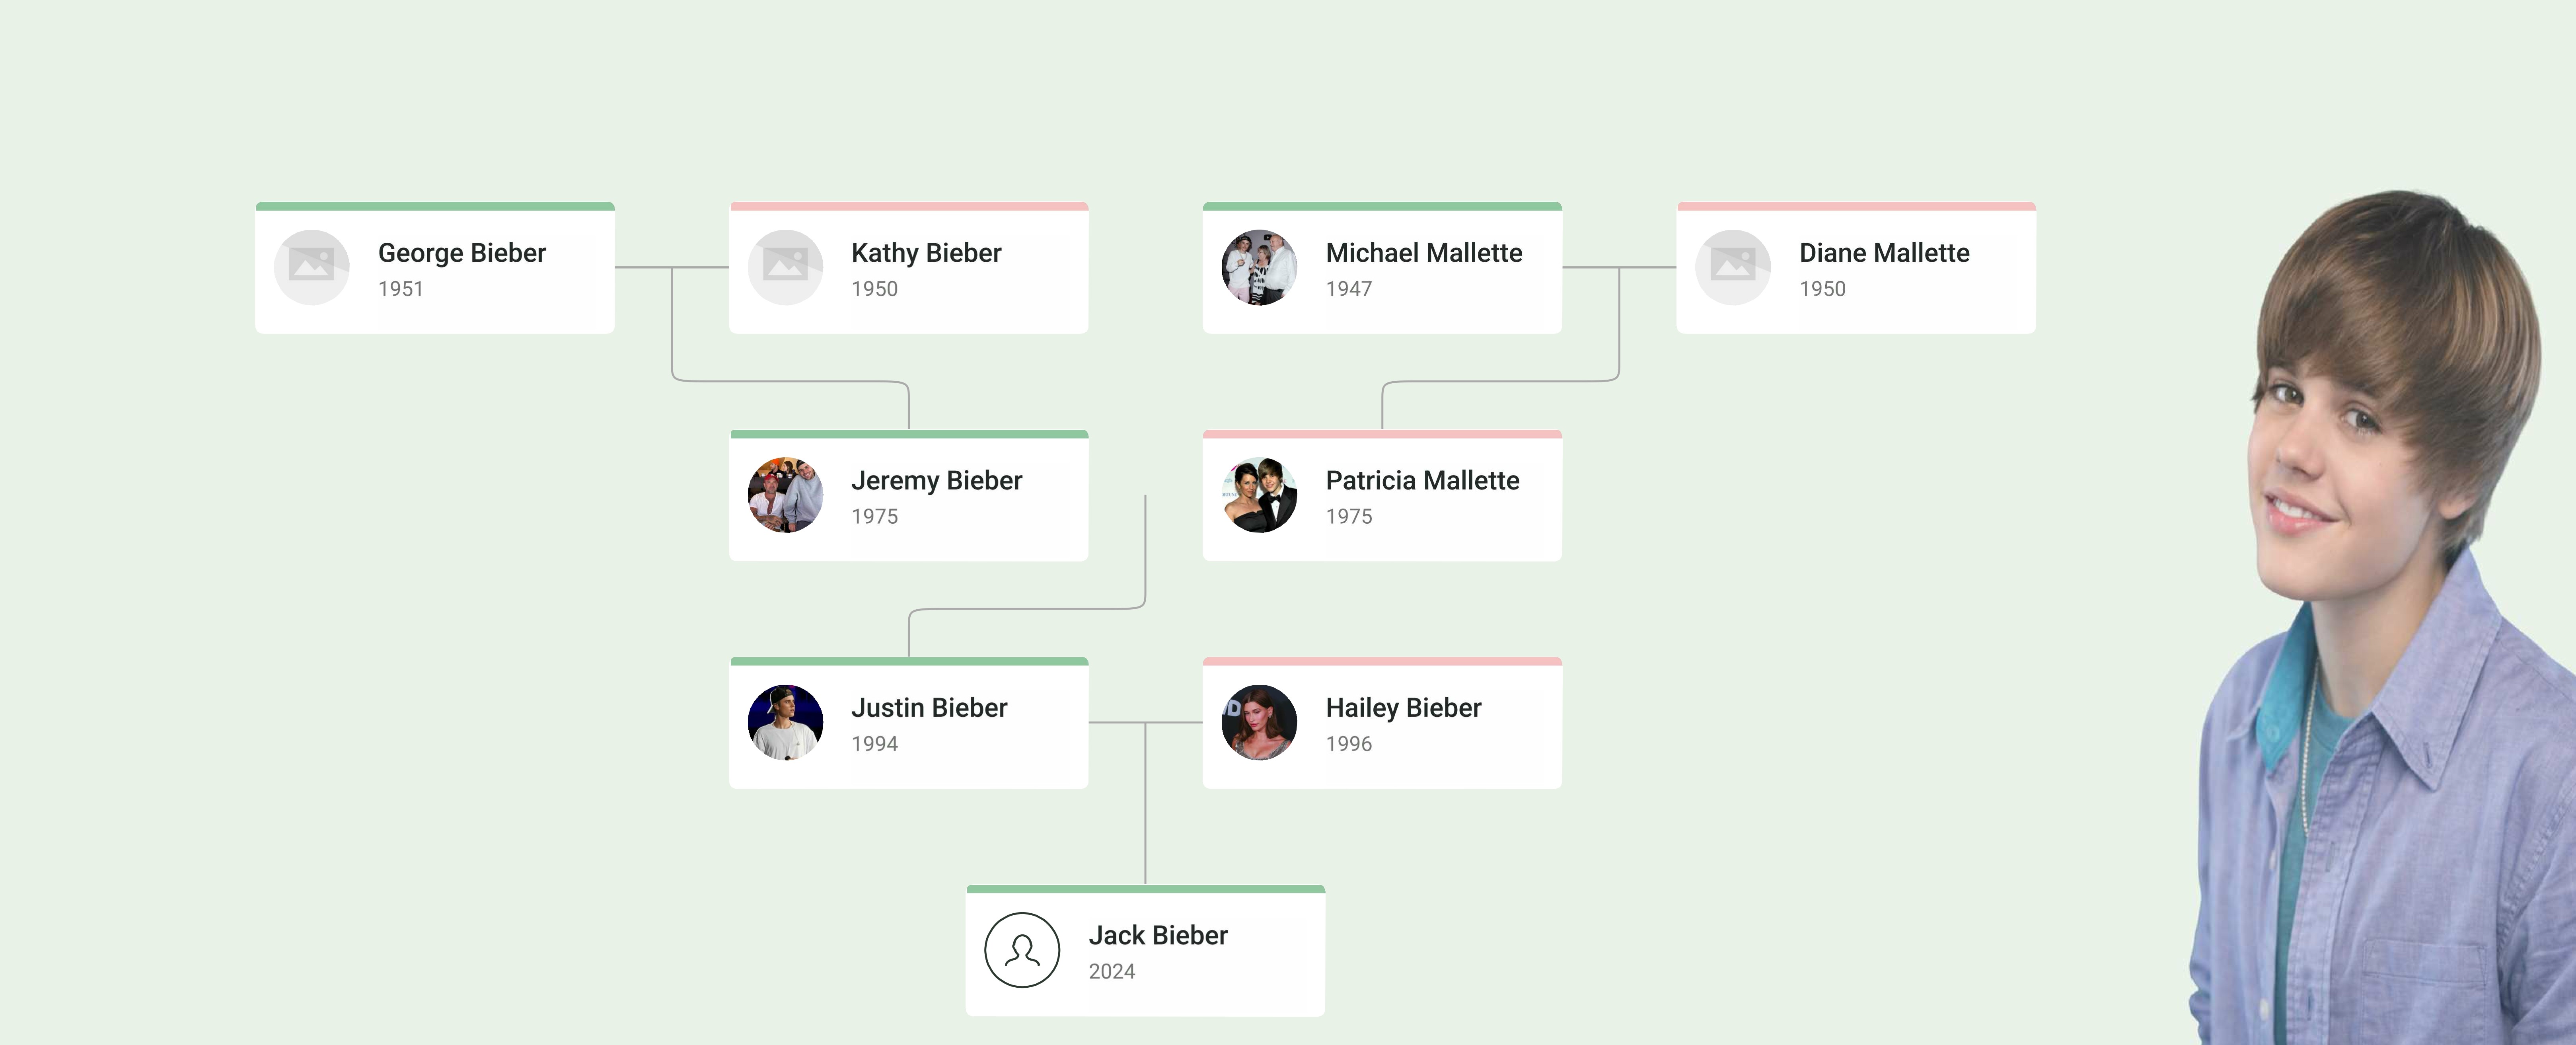Click the Michael Mallette name

1423,253
